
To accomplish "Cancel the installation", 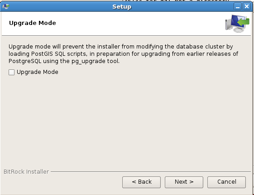I will (x=227, y=182).
